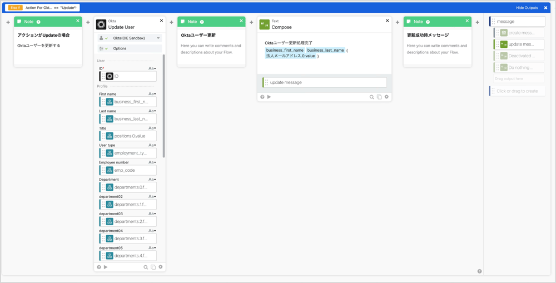Image resolution: width=556 pixels, height=283 pixels.
Task: Click Hide Outputs link
Action: click(x=527, y=8)
